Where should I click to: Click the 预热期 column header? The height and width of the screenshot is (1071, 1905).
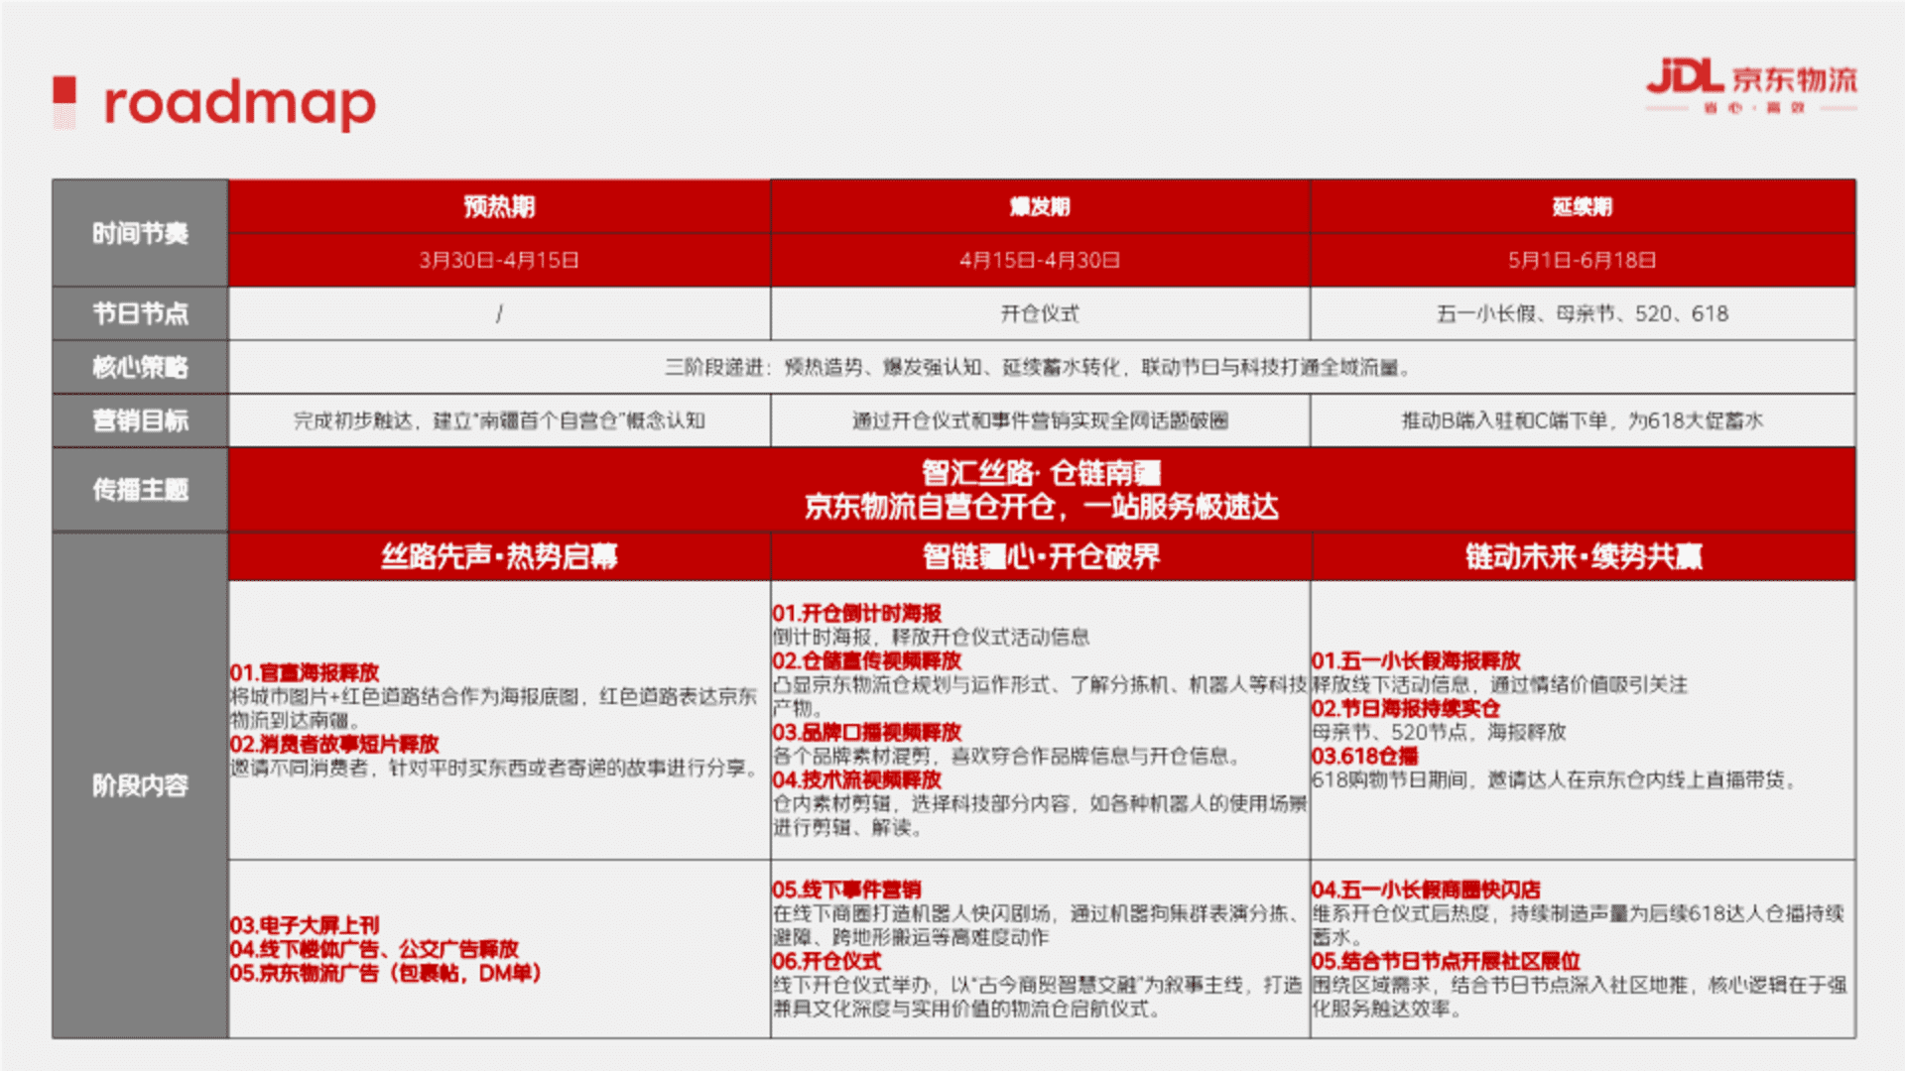click(x=499, y=206)
